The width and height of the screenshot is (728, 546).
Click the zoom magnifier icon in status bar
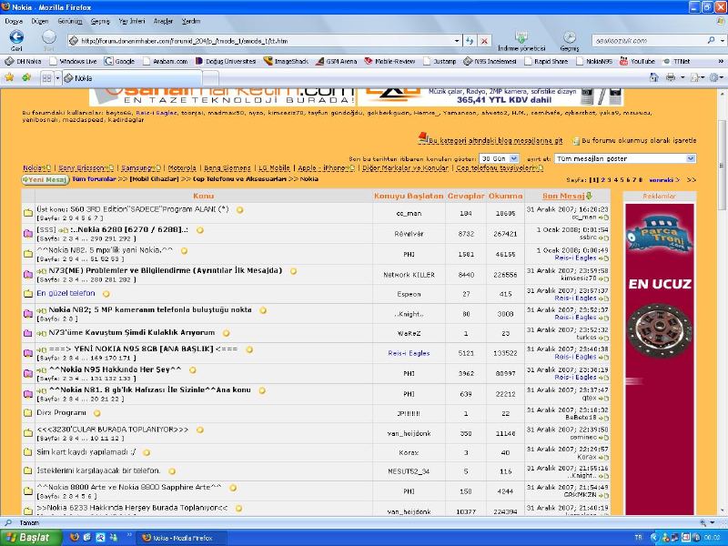pos(703,522)
